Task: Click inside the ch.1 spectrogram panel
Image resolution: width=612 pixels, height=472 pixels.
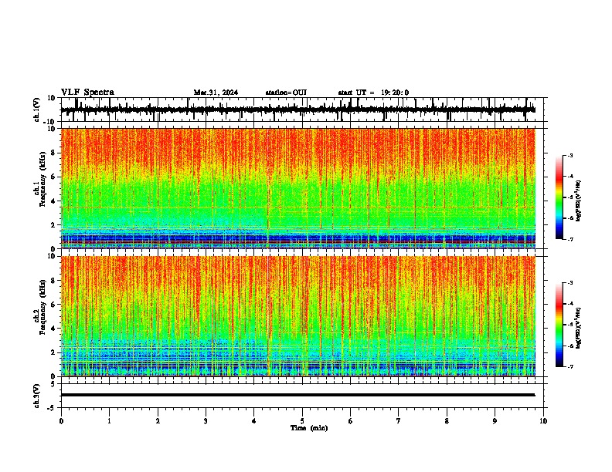Action: (x=298, y=188)
